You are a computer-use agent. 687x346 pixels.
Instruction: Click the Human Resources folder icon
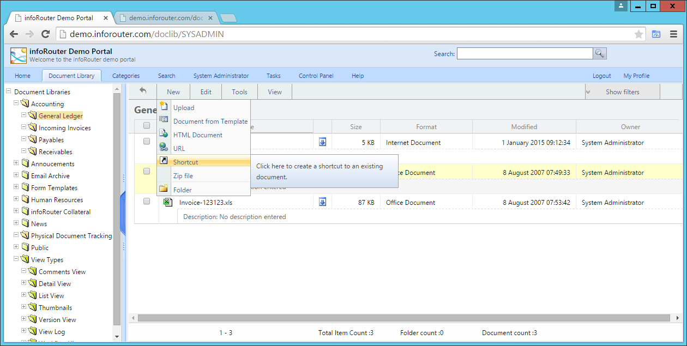[25, 199]
